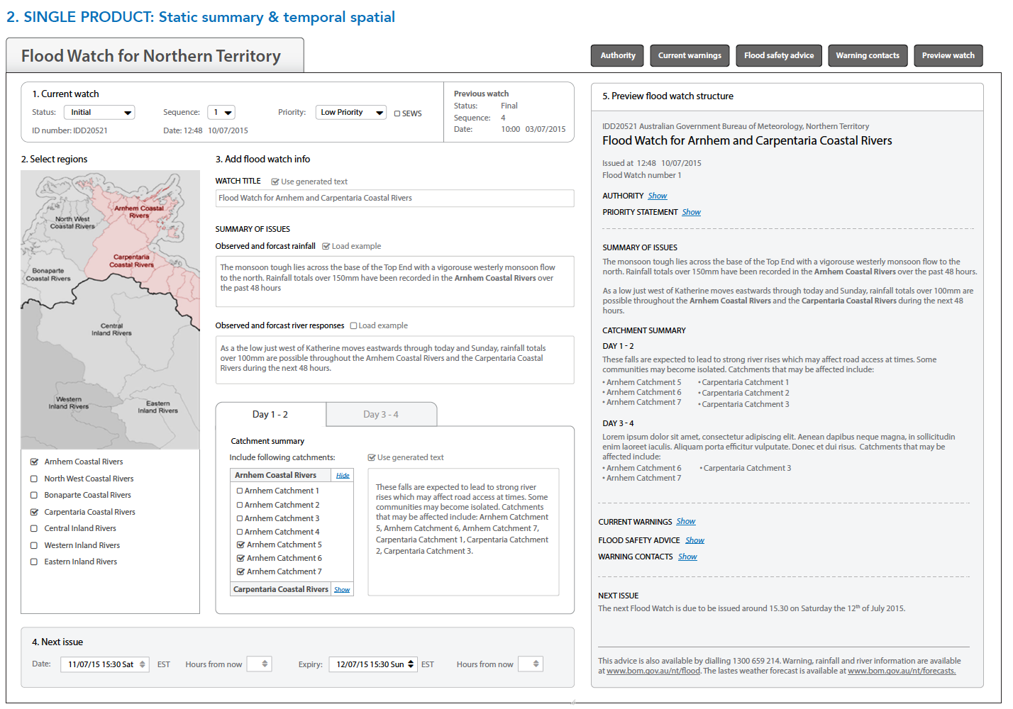Toggle Load example for observed rainfall
The image size is (1013, 709).
326,246
